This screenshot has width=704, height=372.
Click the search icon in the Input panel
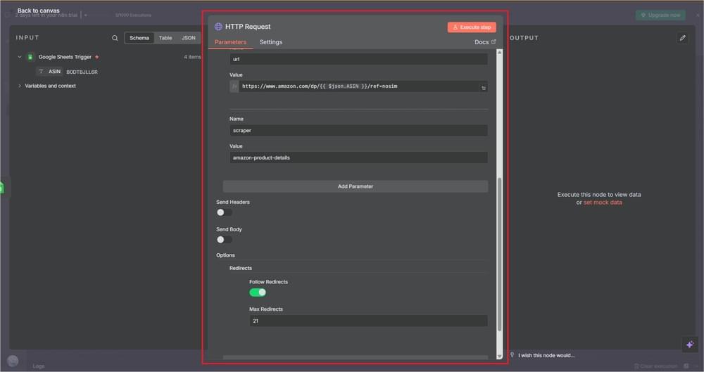(x=115, y=38)
